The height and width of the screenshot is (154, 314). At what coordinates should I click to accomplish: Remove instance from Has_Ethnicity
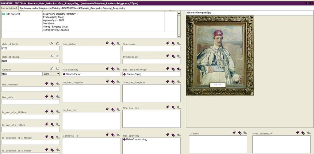tap(118, 69)
